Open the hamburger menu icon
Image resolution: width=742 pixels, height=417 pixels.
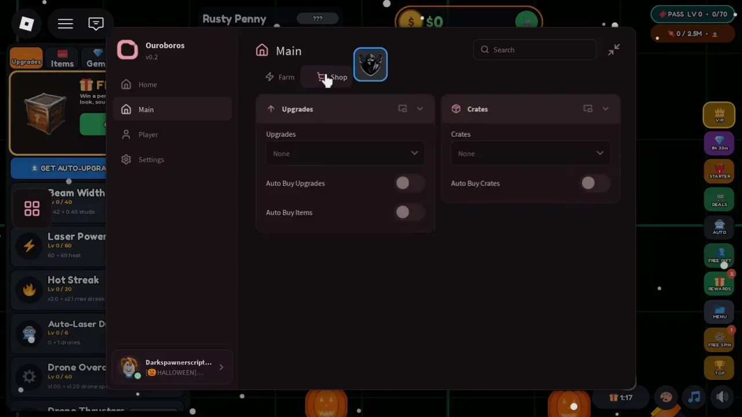tap(66, 24)
